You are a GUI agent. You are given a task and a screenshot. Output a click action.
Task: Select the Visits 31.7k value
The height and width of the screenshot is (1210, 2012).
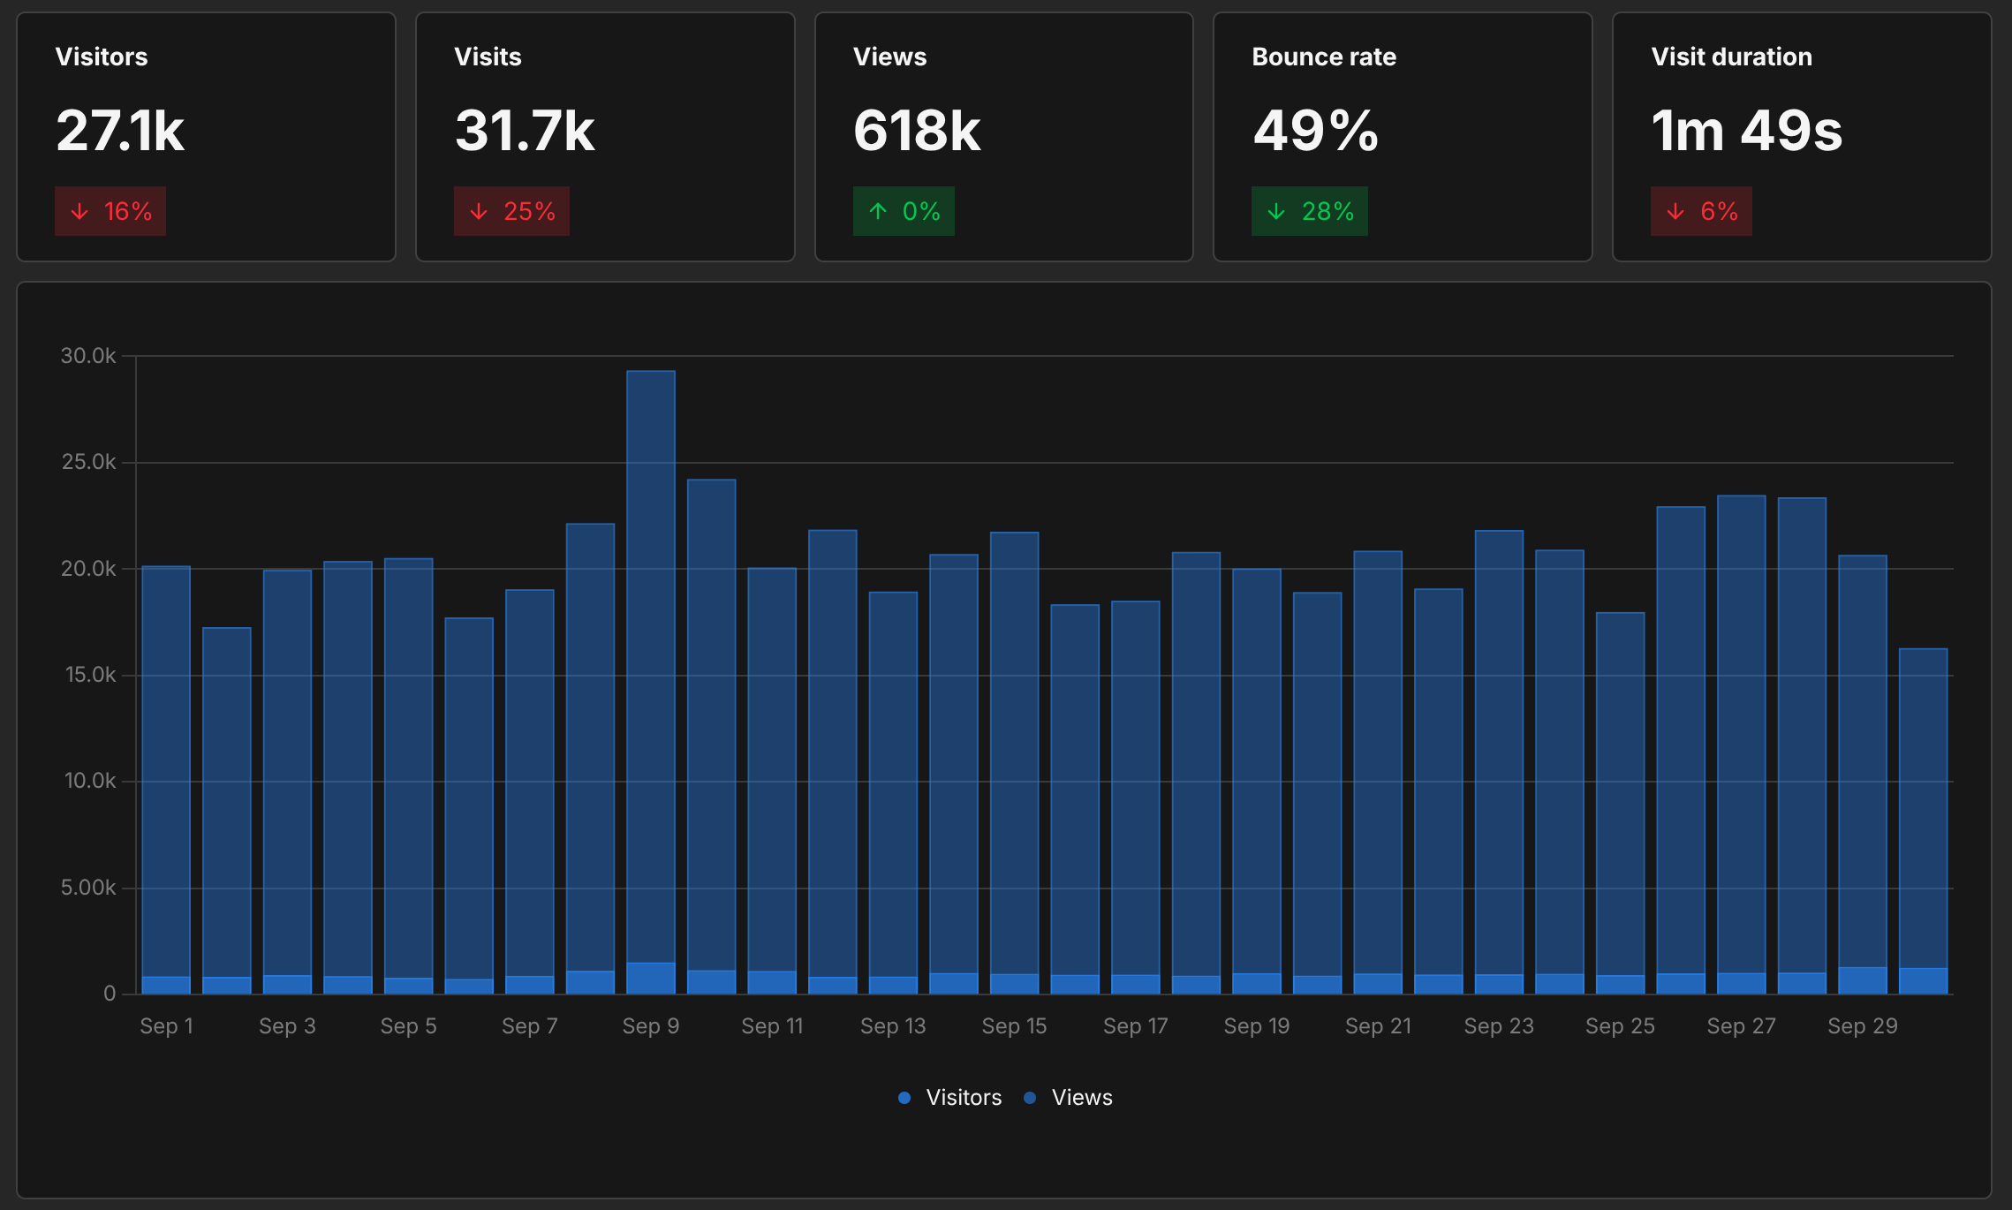coord(525,131)
